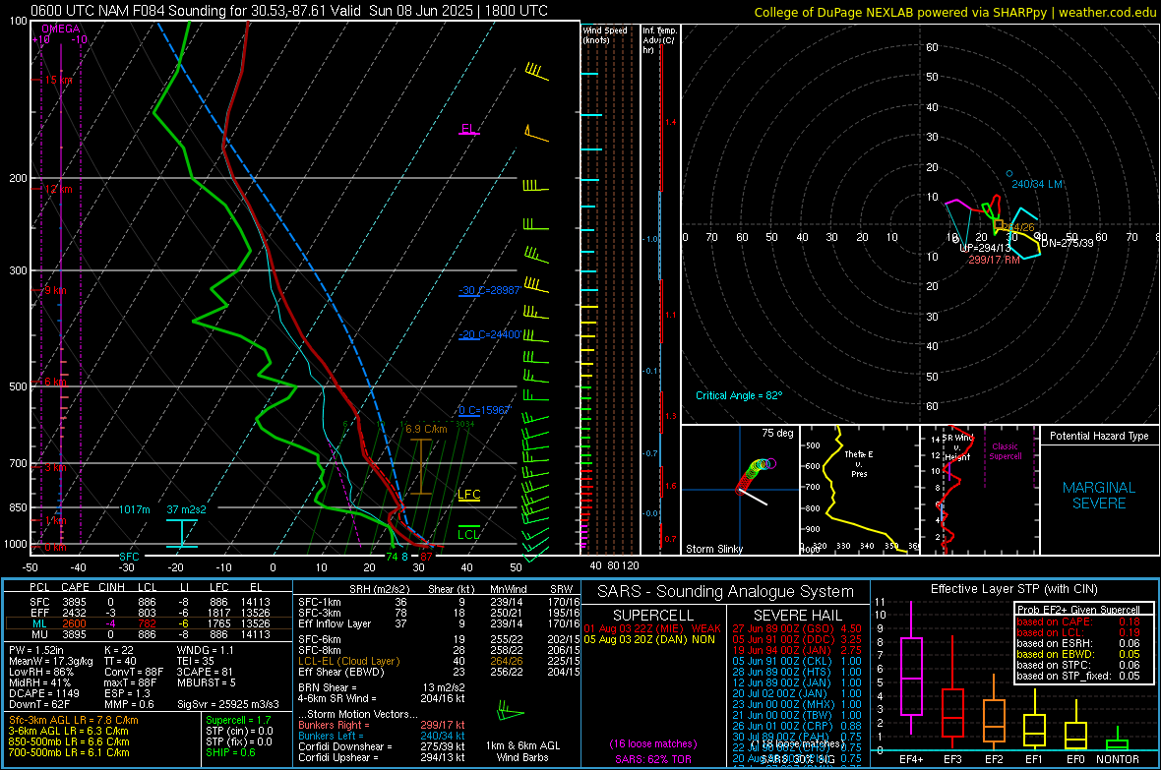Click the "Corfidi Downshear =" line
1161x770 pixels.
[x=382, y=746]
